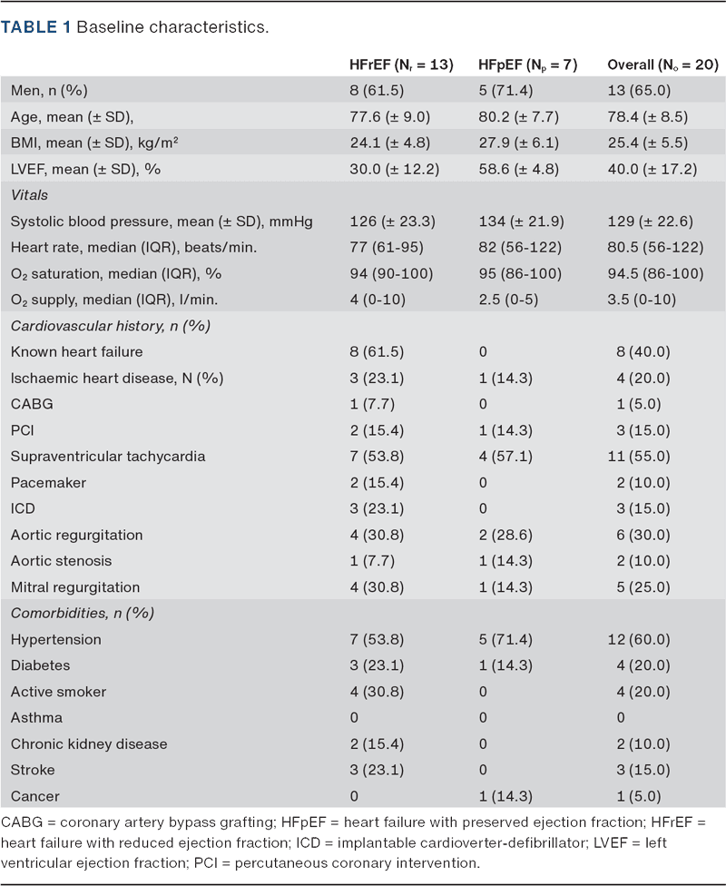Image resolution: width=726 pixels, height=886 pixels.
Task: Click the Vitals section heading
Action: pos(30,195)
